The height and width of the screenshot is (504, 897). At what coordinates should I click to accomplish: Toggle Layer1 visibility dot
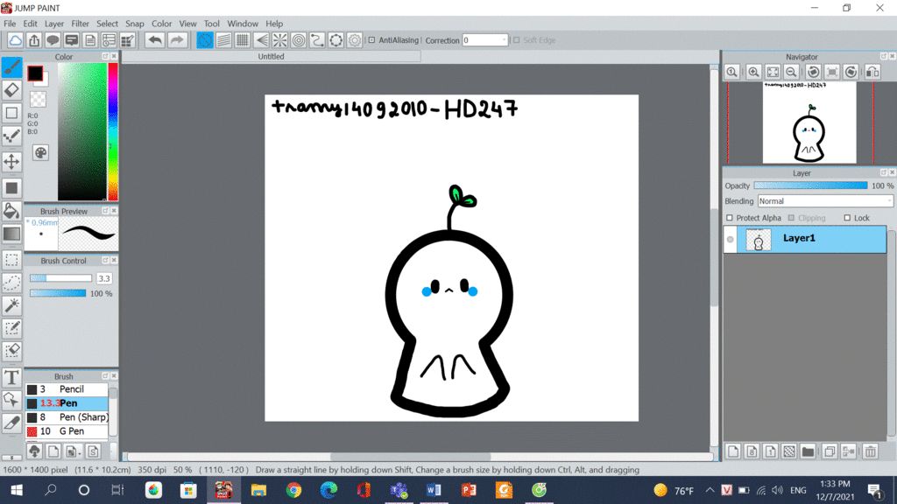click(730, 240)
